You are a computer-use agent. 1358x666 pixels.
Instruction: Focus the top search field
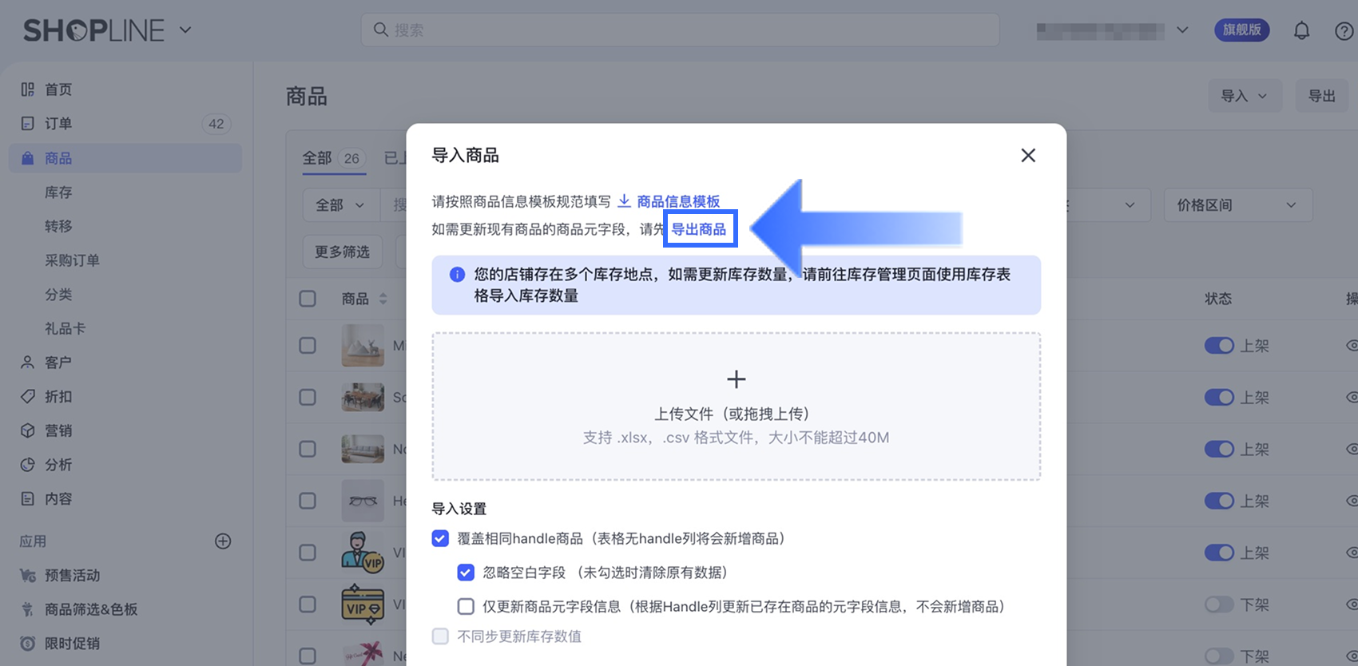tap(680, 30)
